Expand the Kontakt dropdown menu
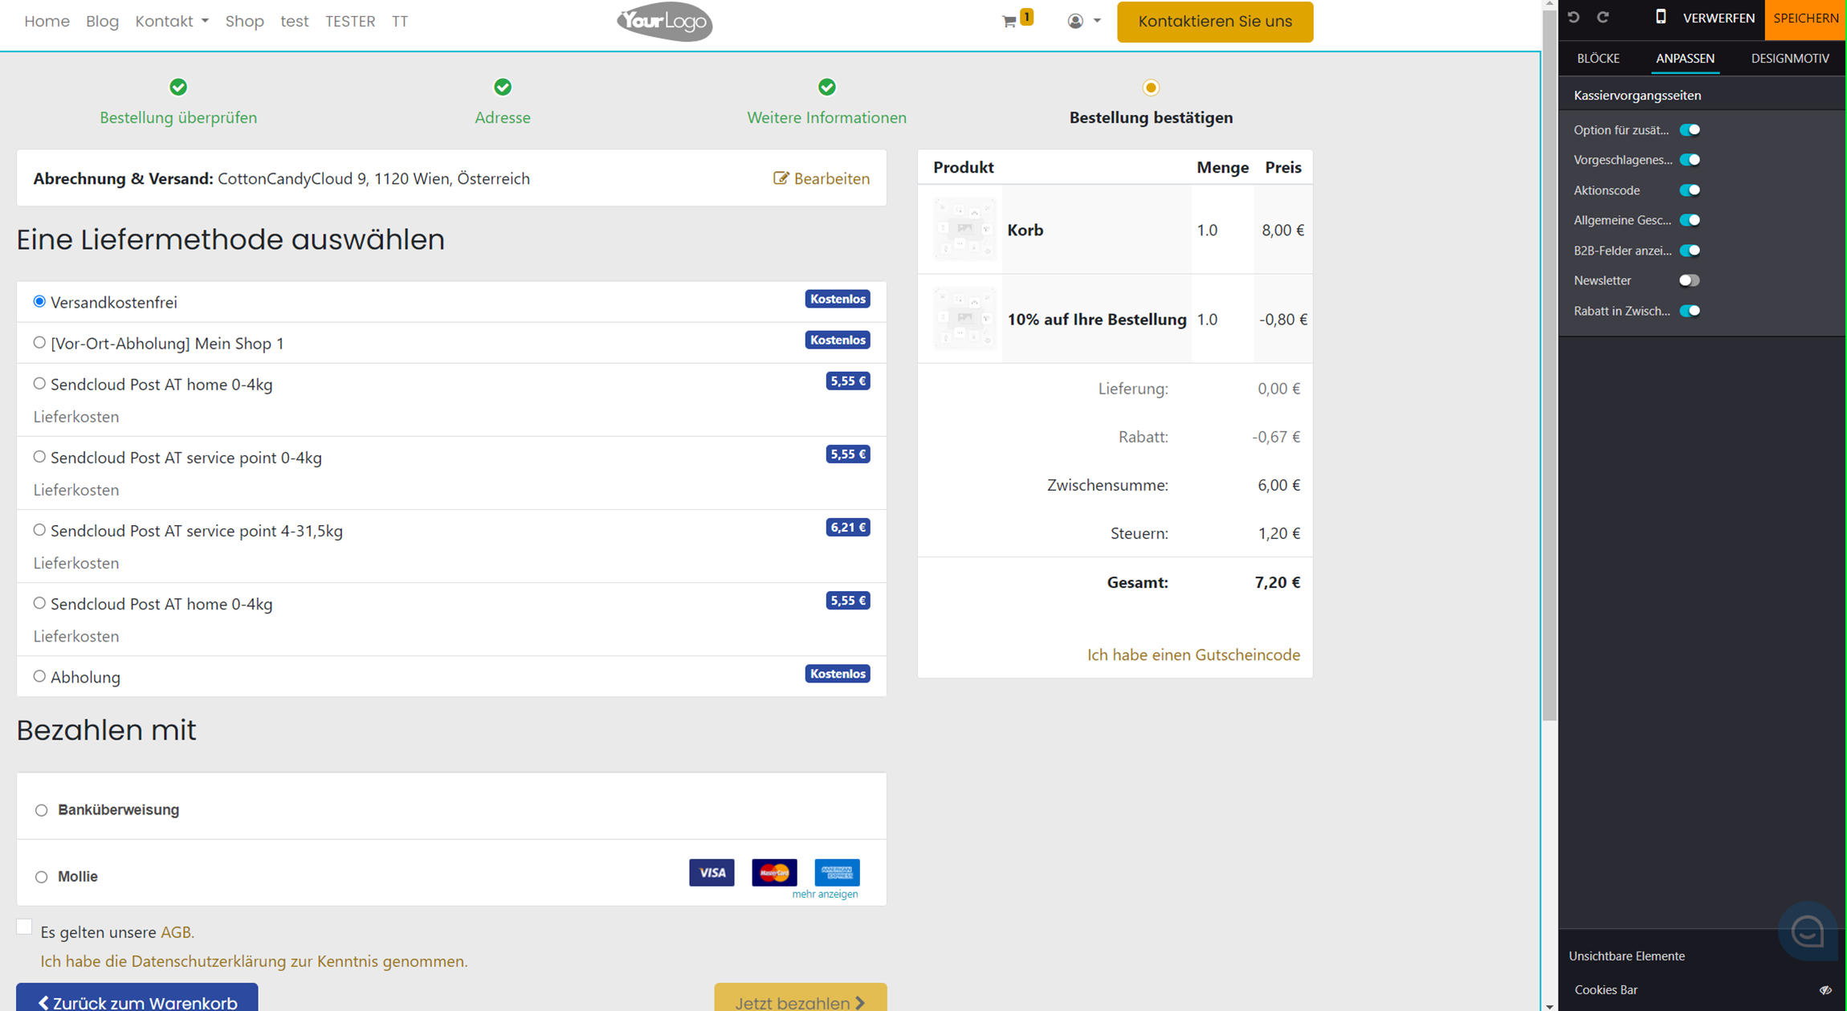This screenshot has width=1847, height=1011. click(172, 22)
